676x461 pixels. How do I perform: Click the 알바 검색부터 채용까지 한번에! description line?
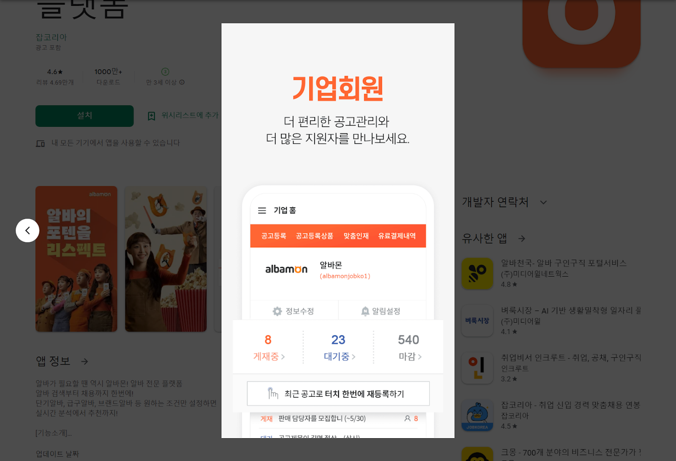coord(84,394)
